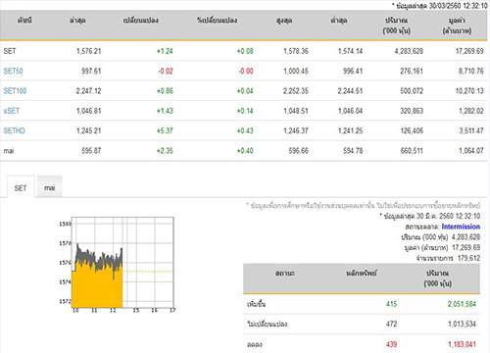The height and width of the screenshot is (353, 490).
Task: Open the sSET index link
Action: tap(12, 111)
